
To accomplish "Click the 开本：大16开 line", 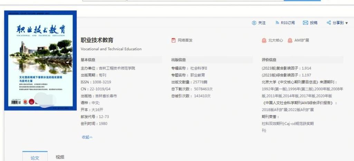I will [x=92, y=110].
